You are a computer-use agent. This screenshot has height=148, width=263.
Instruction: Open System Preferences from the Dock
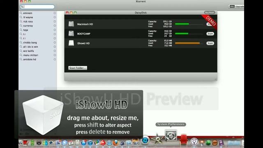pyautogui.click(x=171, y=136)
